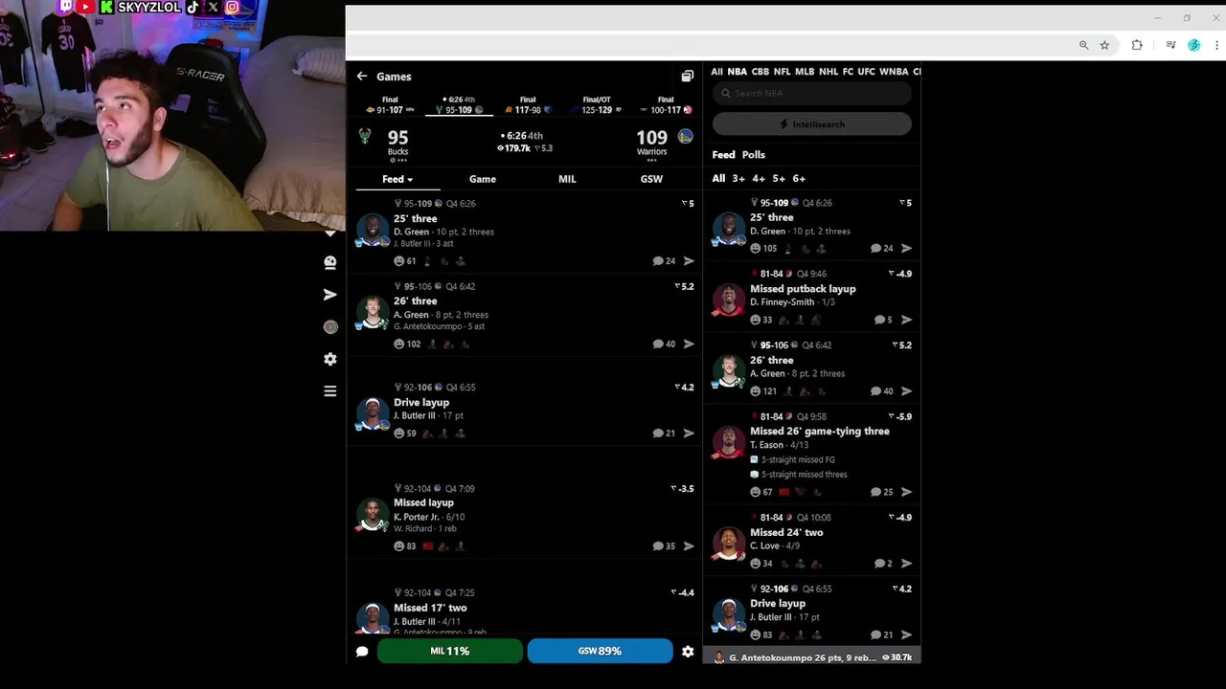Share D. Green 25' three in Games feed
1226x689 pixels.
pos(689,261)
